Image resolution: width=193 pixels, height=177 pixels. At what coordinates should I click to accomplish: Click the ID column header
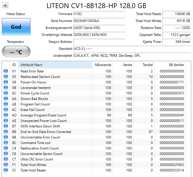coord(14,65)
